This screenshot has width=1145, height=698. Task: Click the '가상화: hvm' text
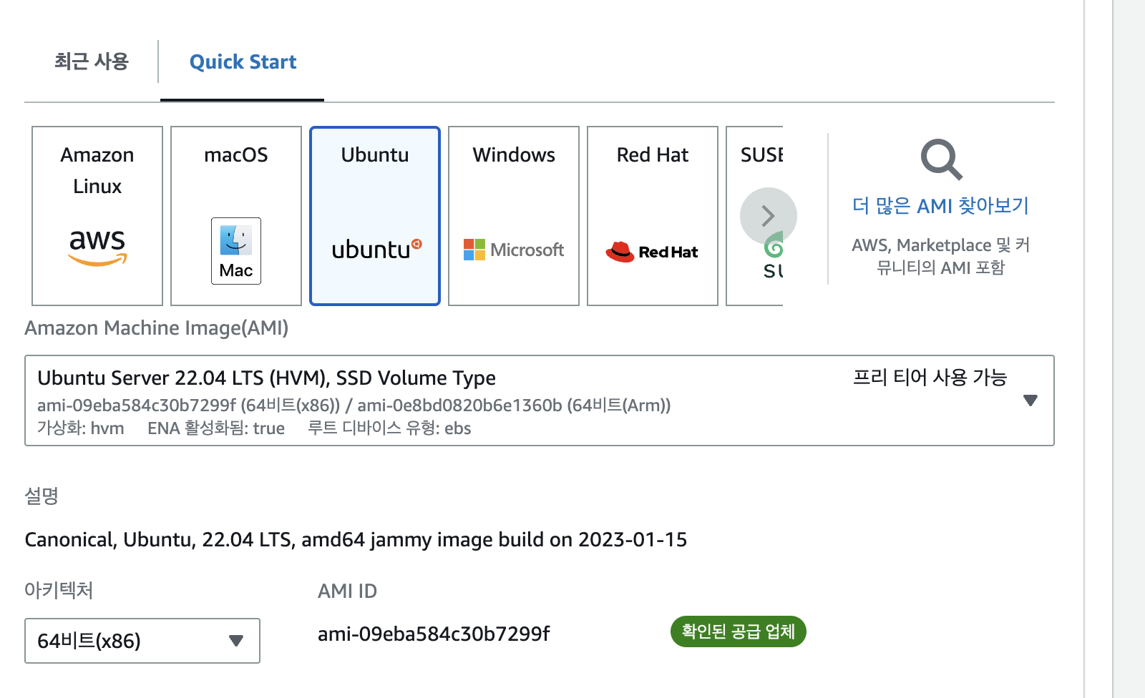tap(81, 428)
